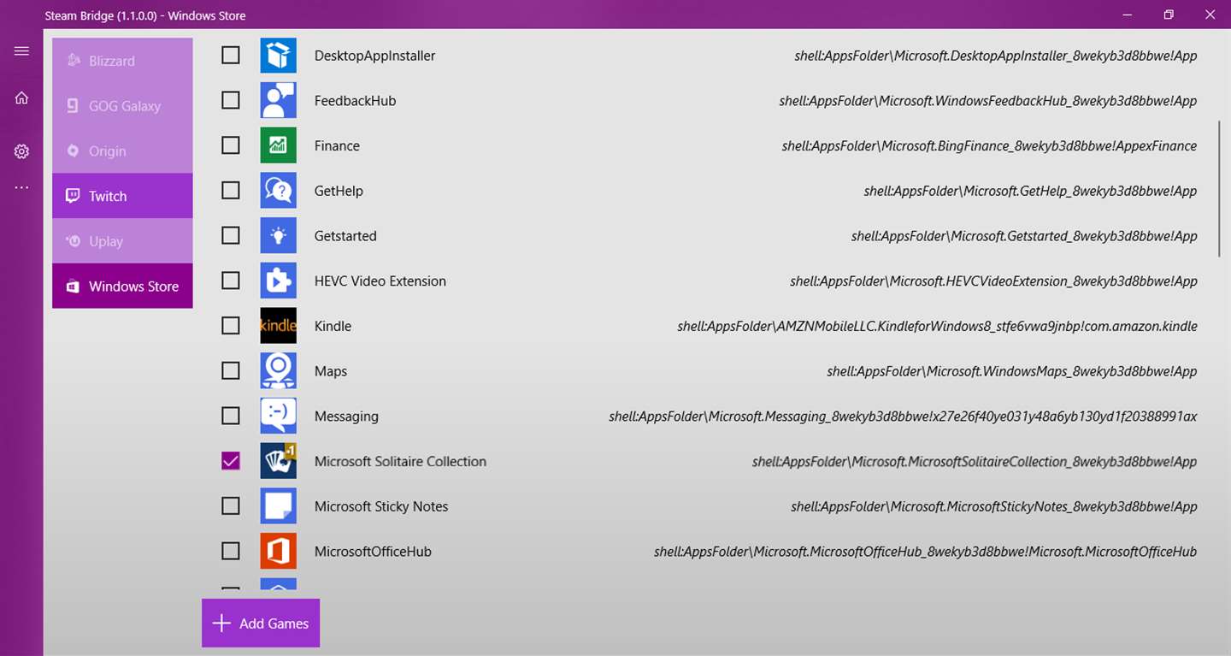Open the more options ellipsis
This screenshot has width=1231, height=656.
click(x=21, y=187)
